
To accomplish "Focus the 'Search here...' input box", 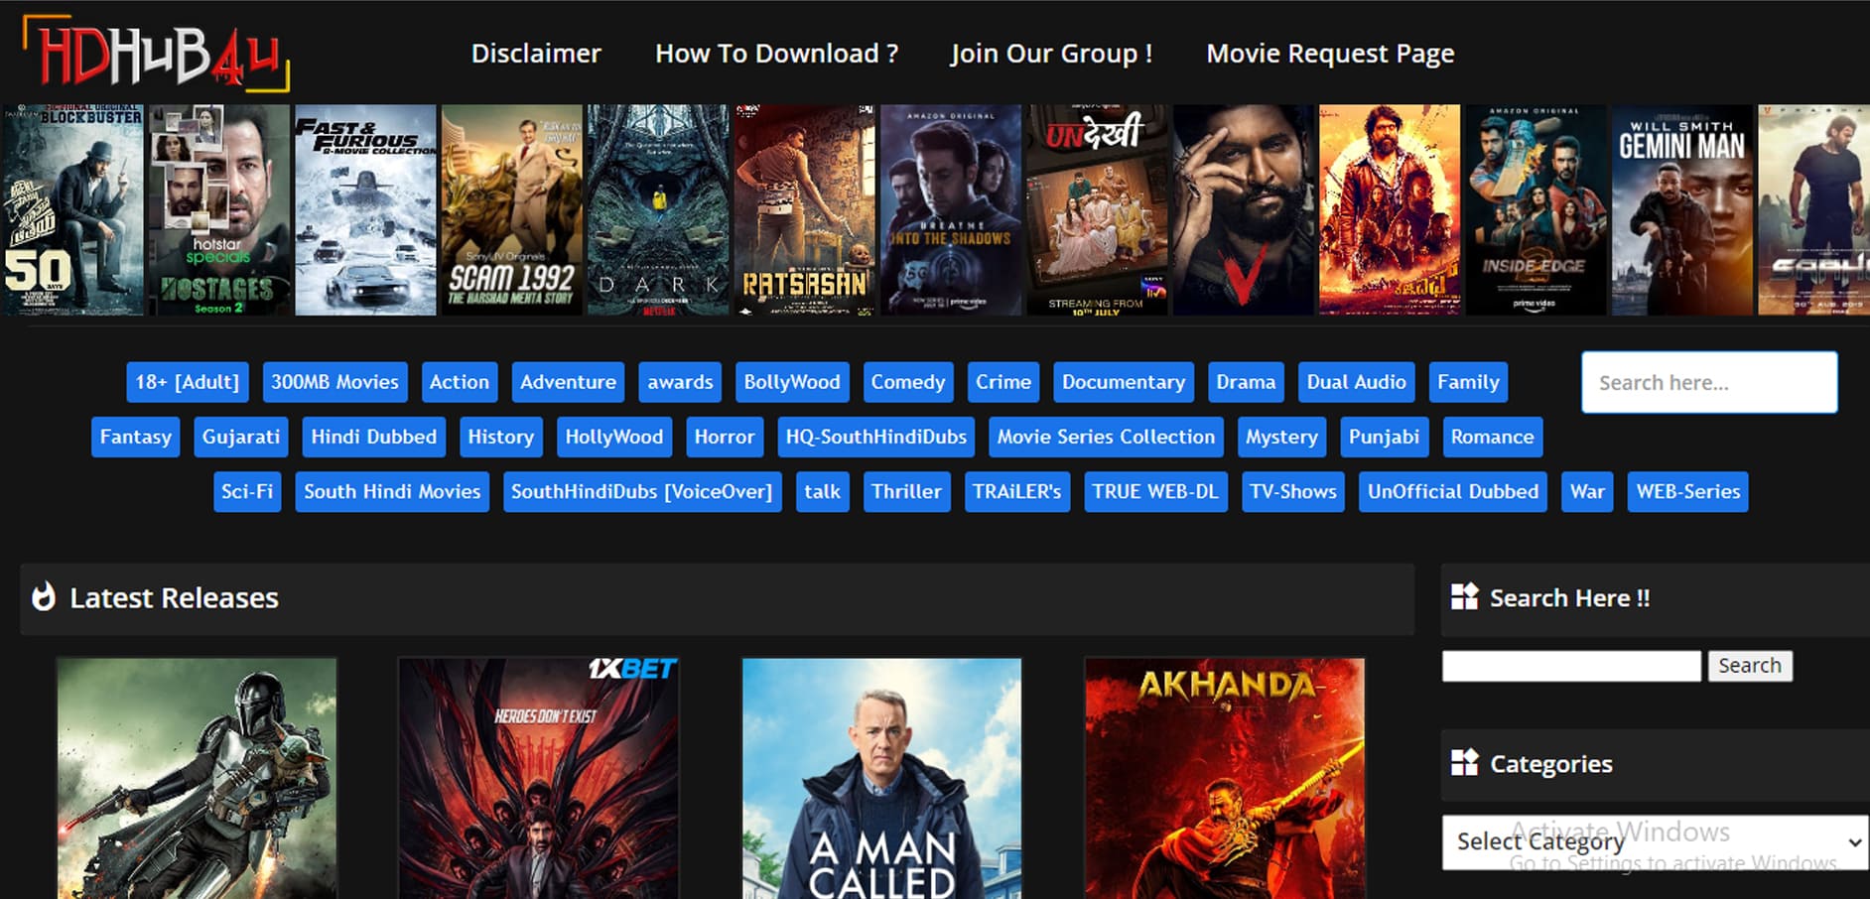I will (1709, 382).
